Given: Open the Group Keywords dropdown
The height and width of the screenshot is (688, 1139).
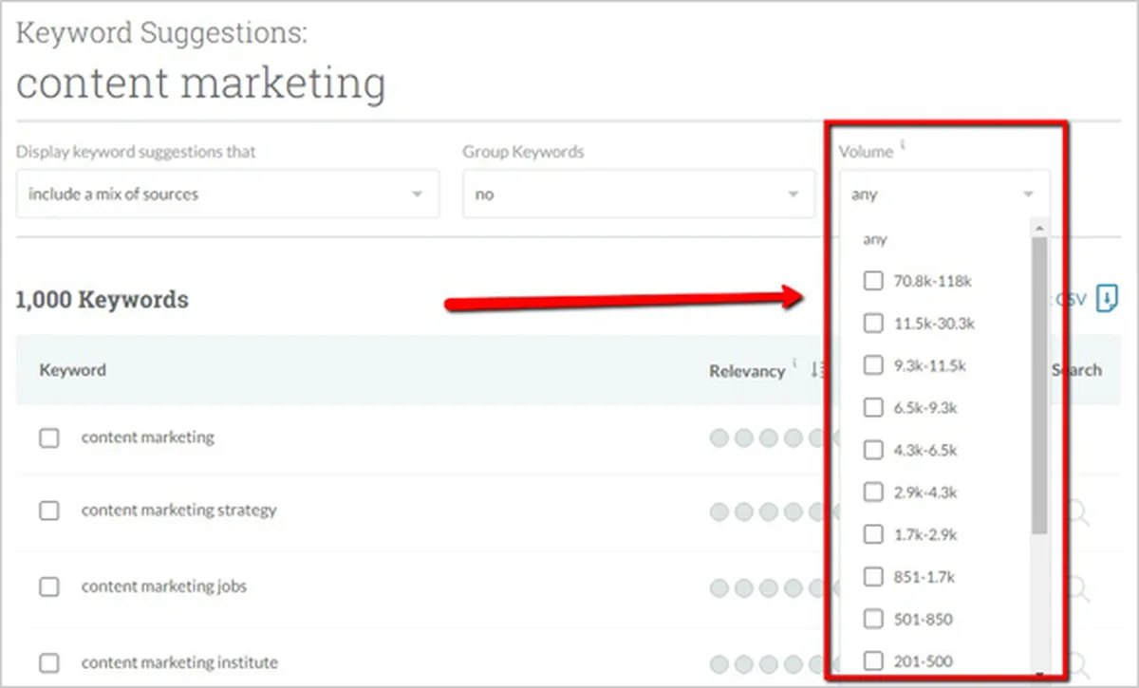Looking at the screenshot, I should [x=639, y=194].
